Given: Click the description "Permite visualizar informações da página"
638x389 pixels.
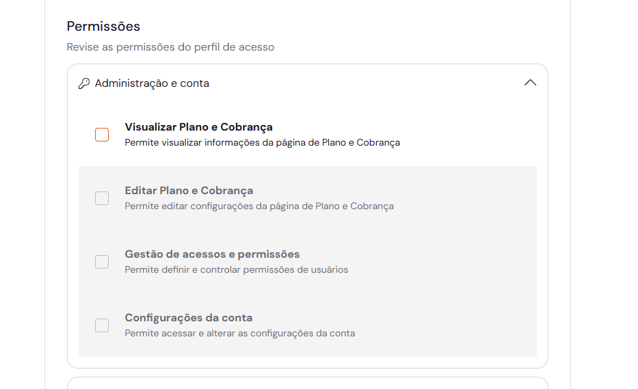Looking at the screenshot, I should click(262, 143).
